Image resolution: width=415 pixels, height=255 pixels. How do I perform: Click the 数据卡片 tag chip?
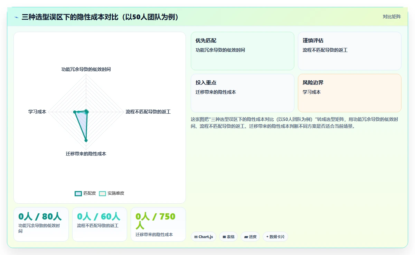click(x=275, y=237)
